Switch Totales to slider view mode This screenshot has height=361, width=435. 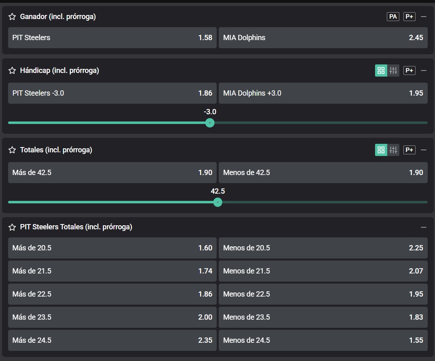[393, 150]
